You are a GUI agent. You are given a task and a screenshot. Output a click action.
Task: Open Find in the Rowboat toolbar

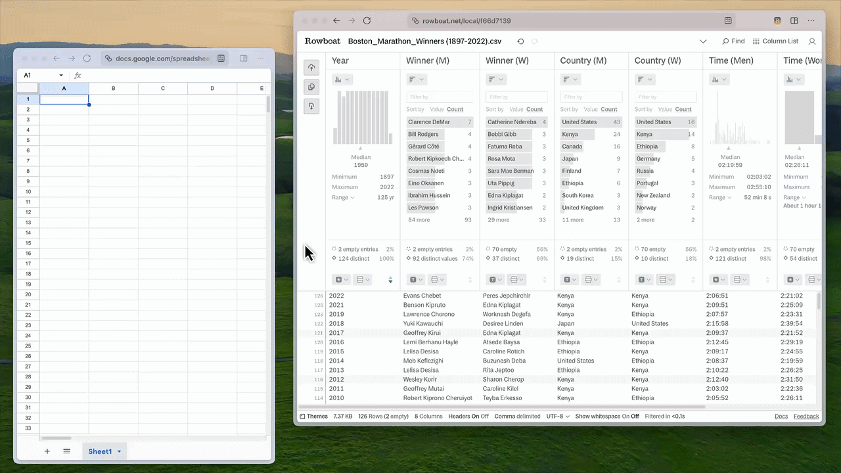point(733,41)
